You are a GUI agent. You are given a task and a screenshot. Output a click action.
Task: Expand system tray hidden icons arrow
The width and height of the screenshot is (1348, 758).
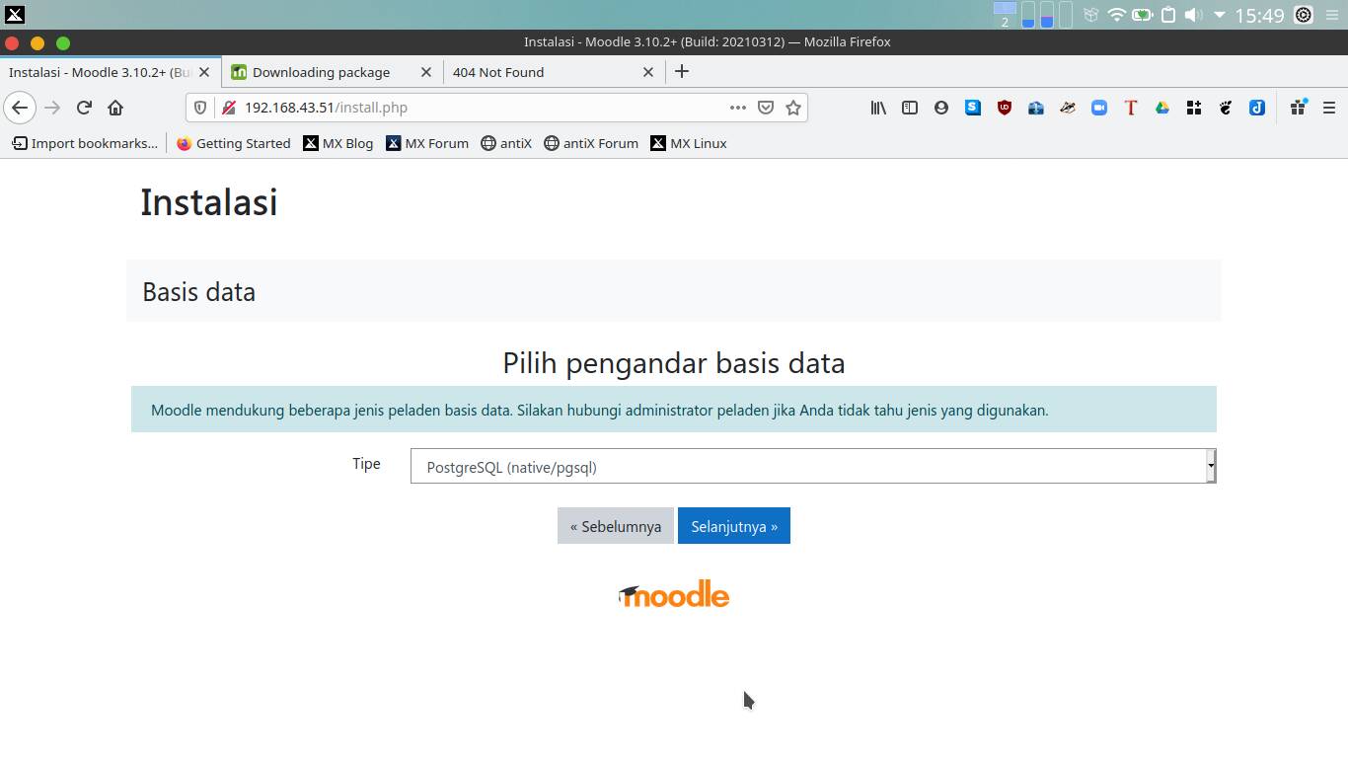1220,15
